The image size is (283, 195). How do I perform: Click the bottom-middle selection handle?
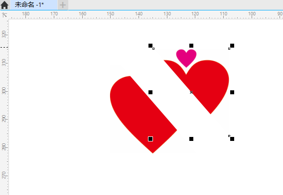191,139
